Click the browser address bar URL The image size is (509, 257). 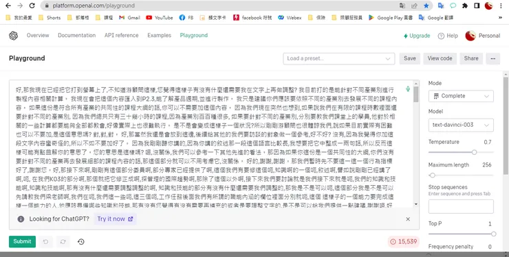click(x=94, y=5)
